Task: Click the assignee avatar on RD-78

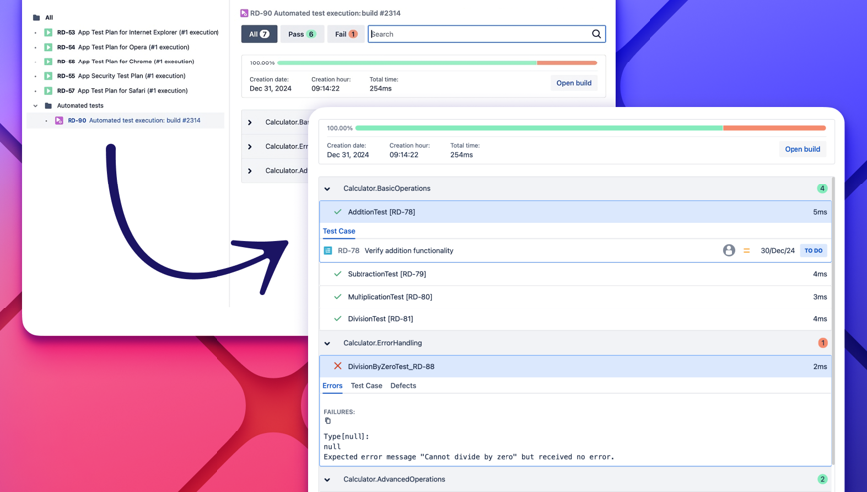Action: [729, 251]
